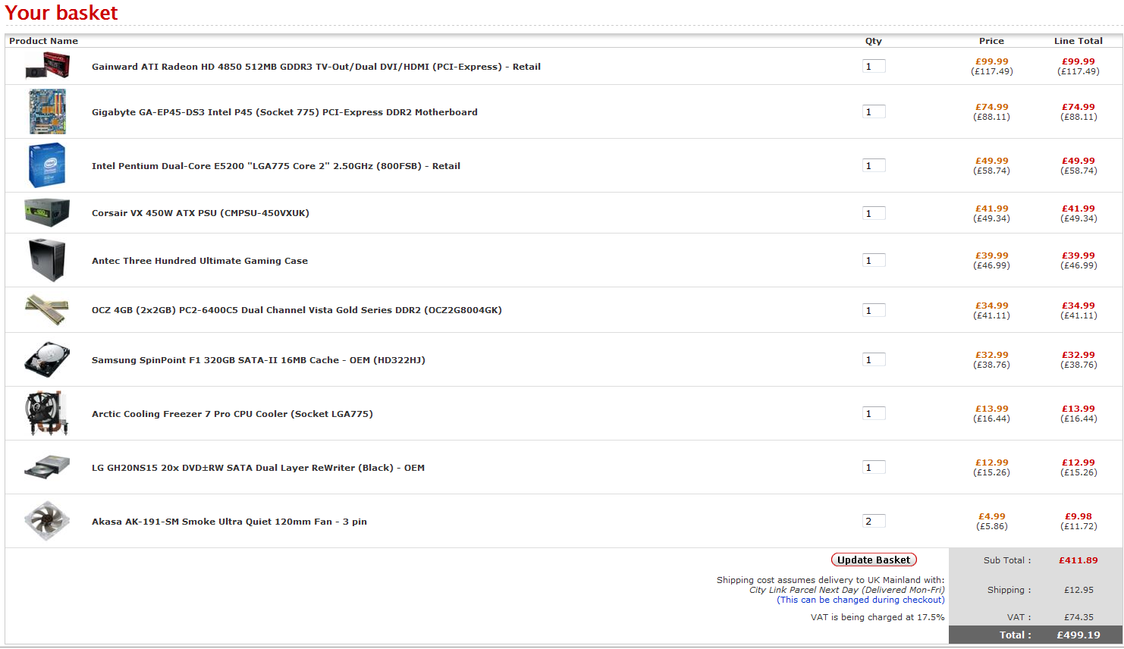
Task: Click the shipping can be changed link
Action: pyautogui.click(x=861, y=600)
